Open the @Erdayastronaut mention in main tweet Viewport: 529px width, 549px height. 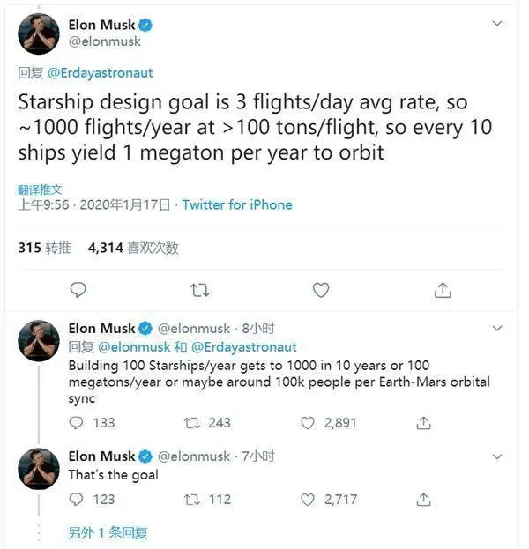pyautogui.click(x=101, y=73)
